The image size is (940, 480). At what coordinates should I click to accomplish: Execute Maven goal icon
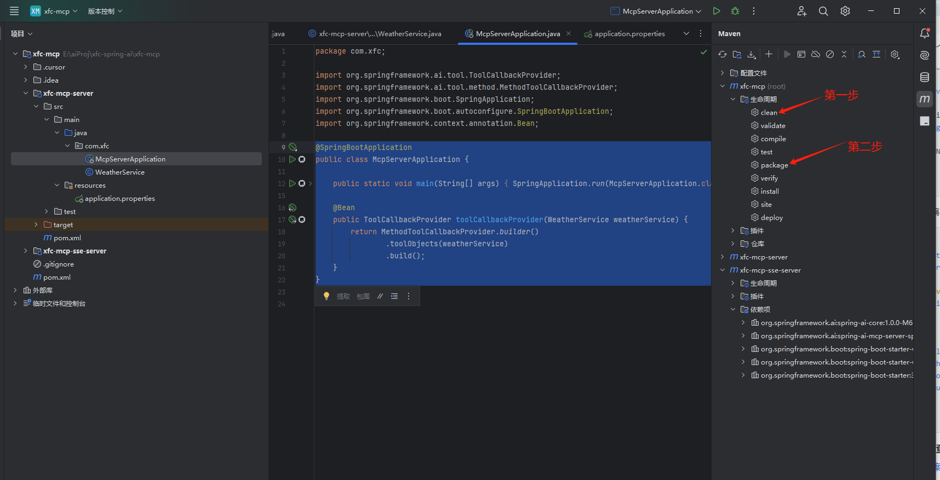[x=801, y=54]
